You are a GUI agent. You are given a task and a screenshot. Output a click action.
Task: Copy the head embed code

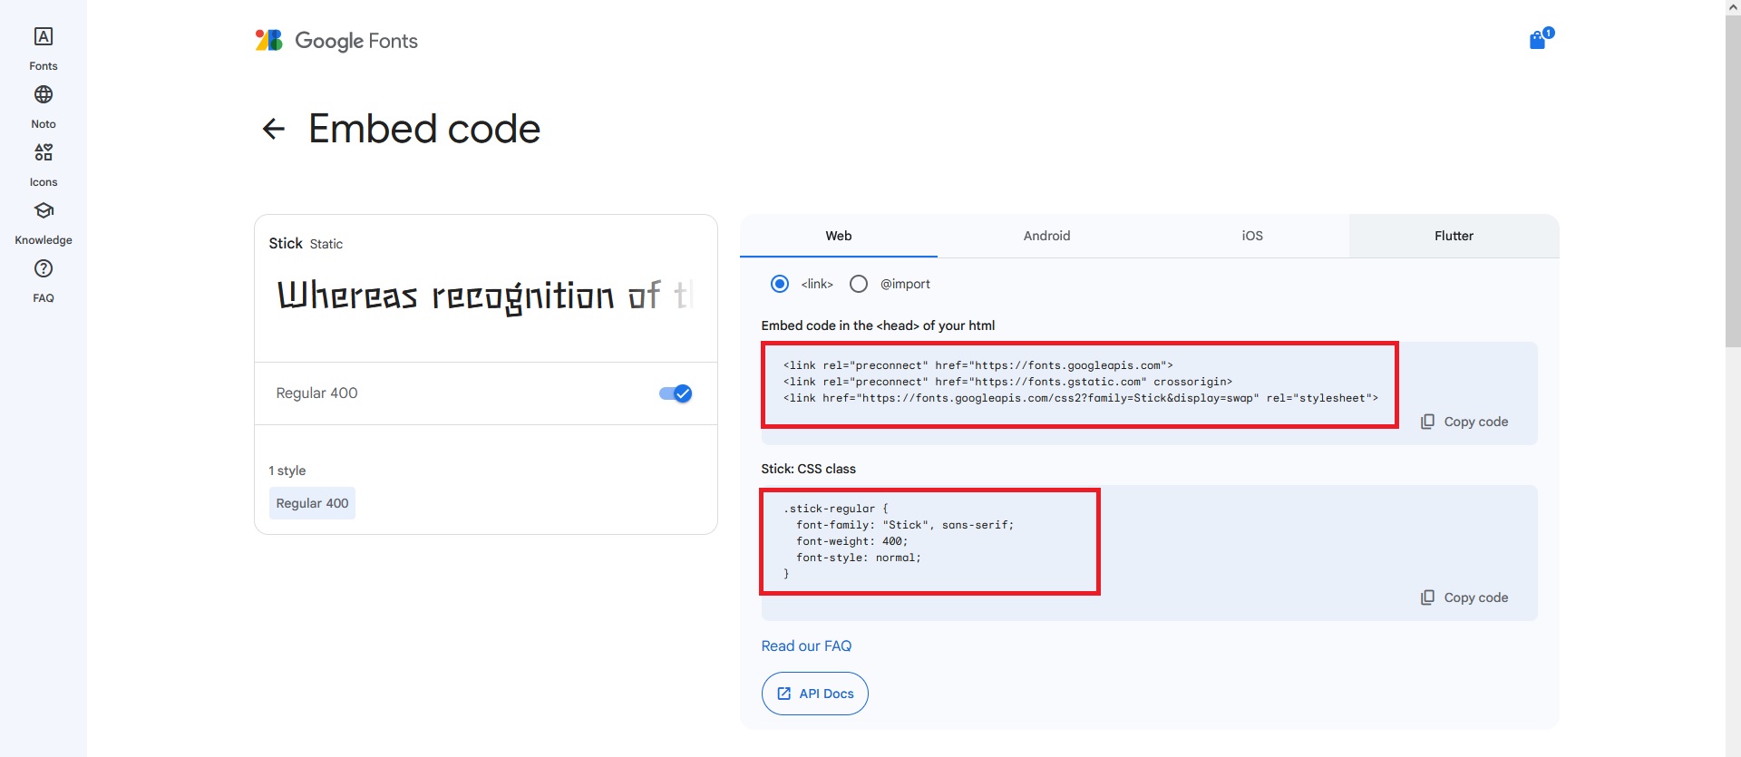coord(1464,422)
